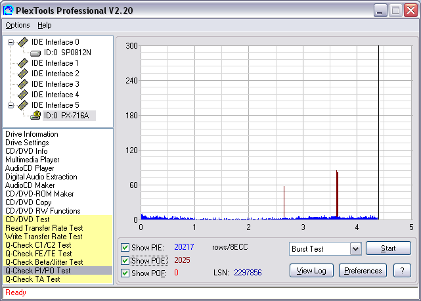This screenshot has height=301, width=421.
Task: Click the IDE Interface 5 chip icon
Action: (x=23, y=104)
